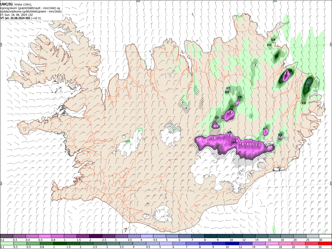Pick the dark purple 2 swatch in the upper legend
Image resolution: width=332 pixels, height=249 pixels.
point(95,236)
